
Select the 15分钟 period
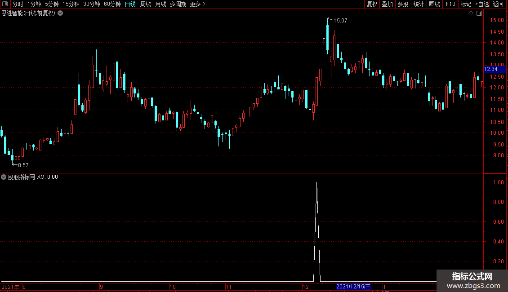71,4
